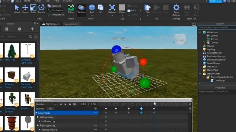Select highlighted LowerTorso keyframe diamond
This screenshot has height=132, width=236.
[x=141, y=113]
